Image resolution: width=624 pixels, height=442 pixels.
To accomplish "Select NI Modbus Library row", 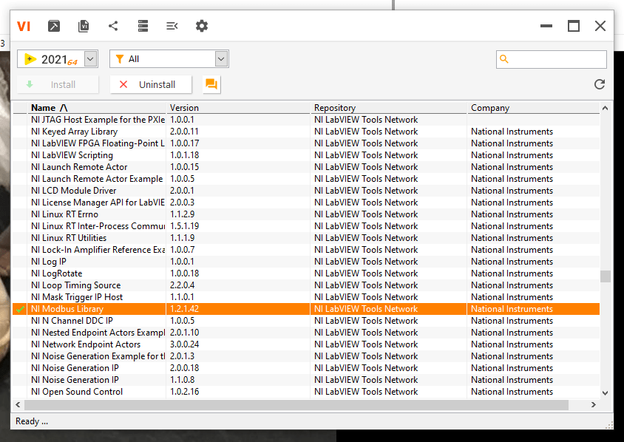I will coord(306,309).
